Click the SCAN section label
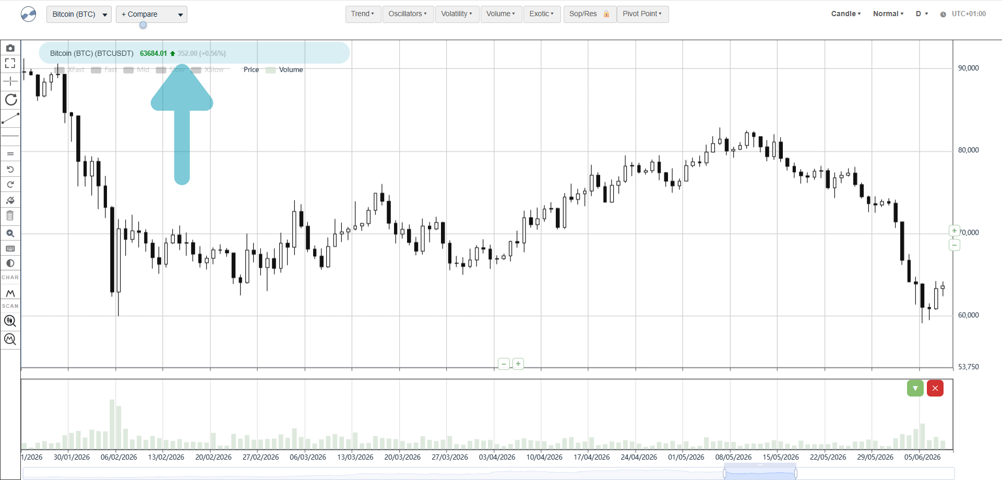 pyautogui.click(x=10, y=306)
